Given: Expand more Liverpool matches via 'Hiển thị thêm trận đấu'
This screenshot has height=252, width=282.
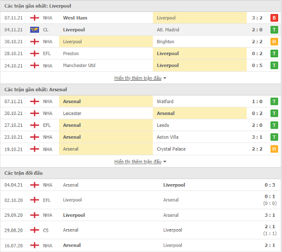Looking at the screenshot, I should pos(138,78).
